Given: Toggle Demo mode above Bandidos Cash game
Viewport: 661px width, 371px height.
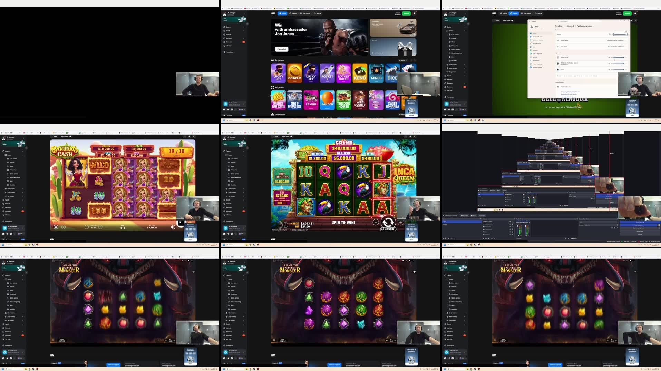Looking at the screenshot, I should [70, 136].
